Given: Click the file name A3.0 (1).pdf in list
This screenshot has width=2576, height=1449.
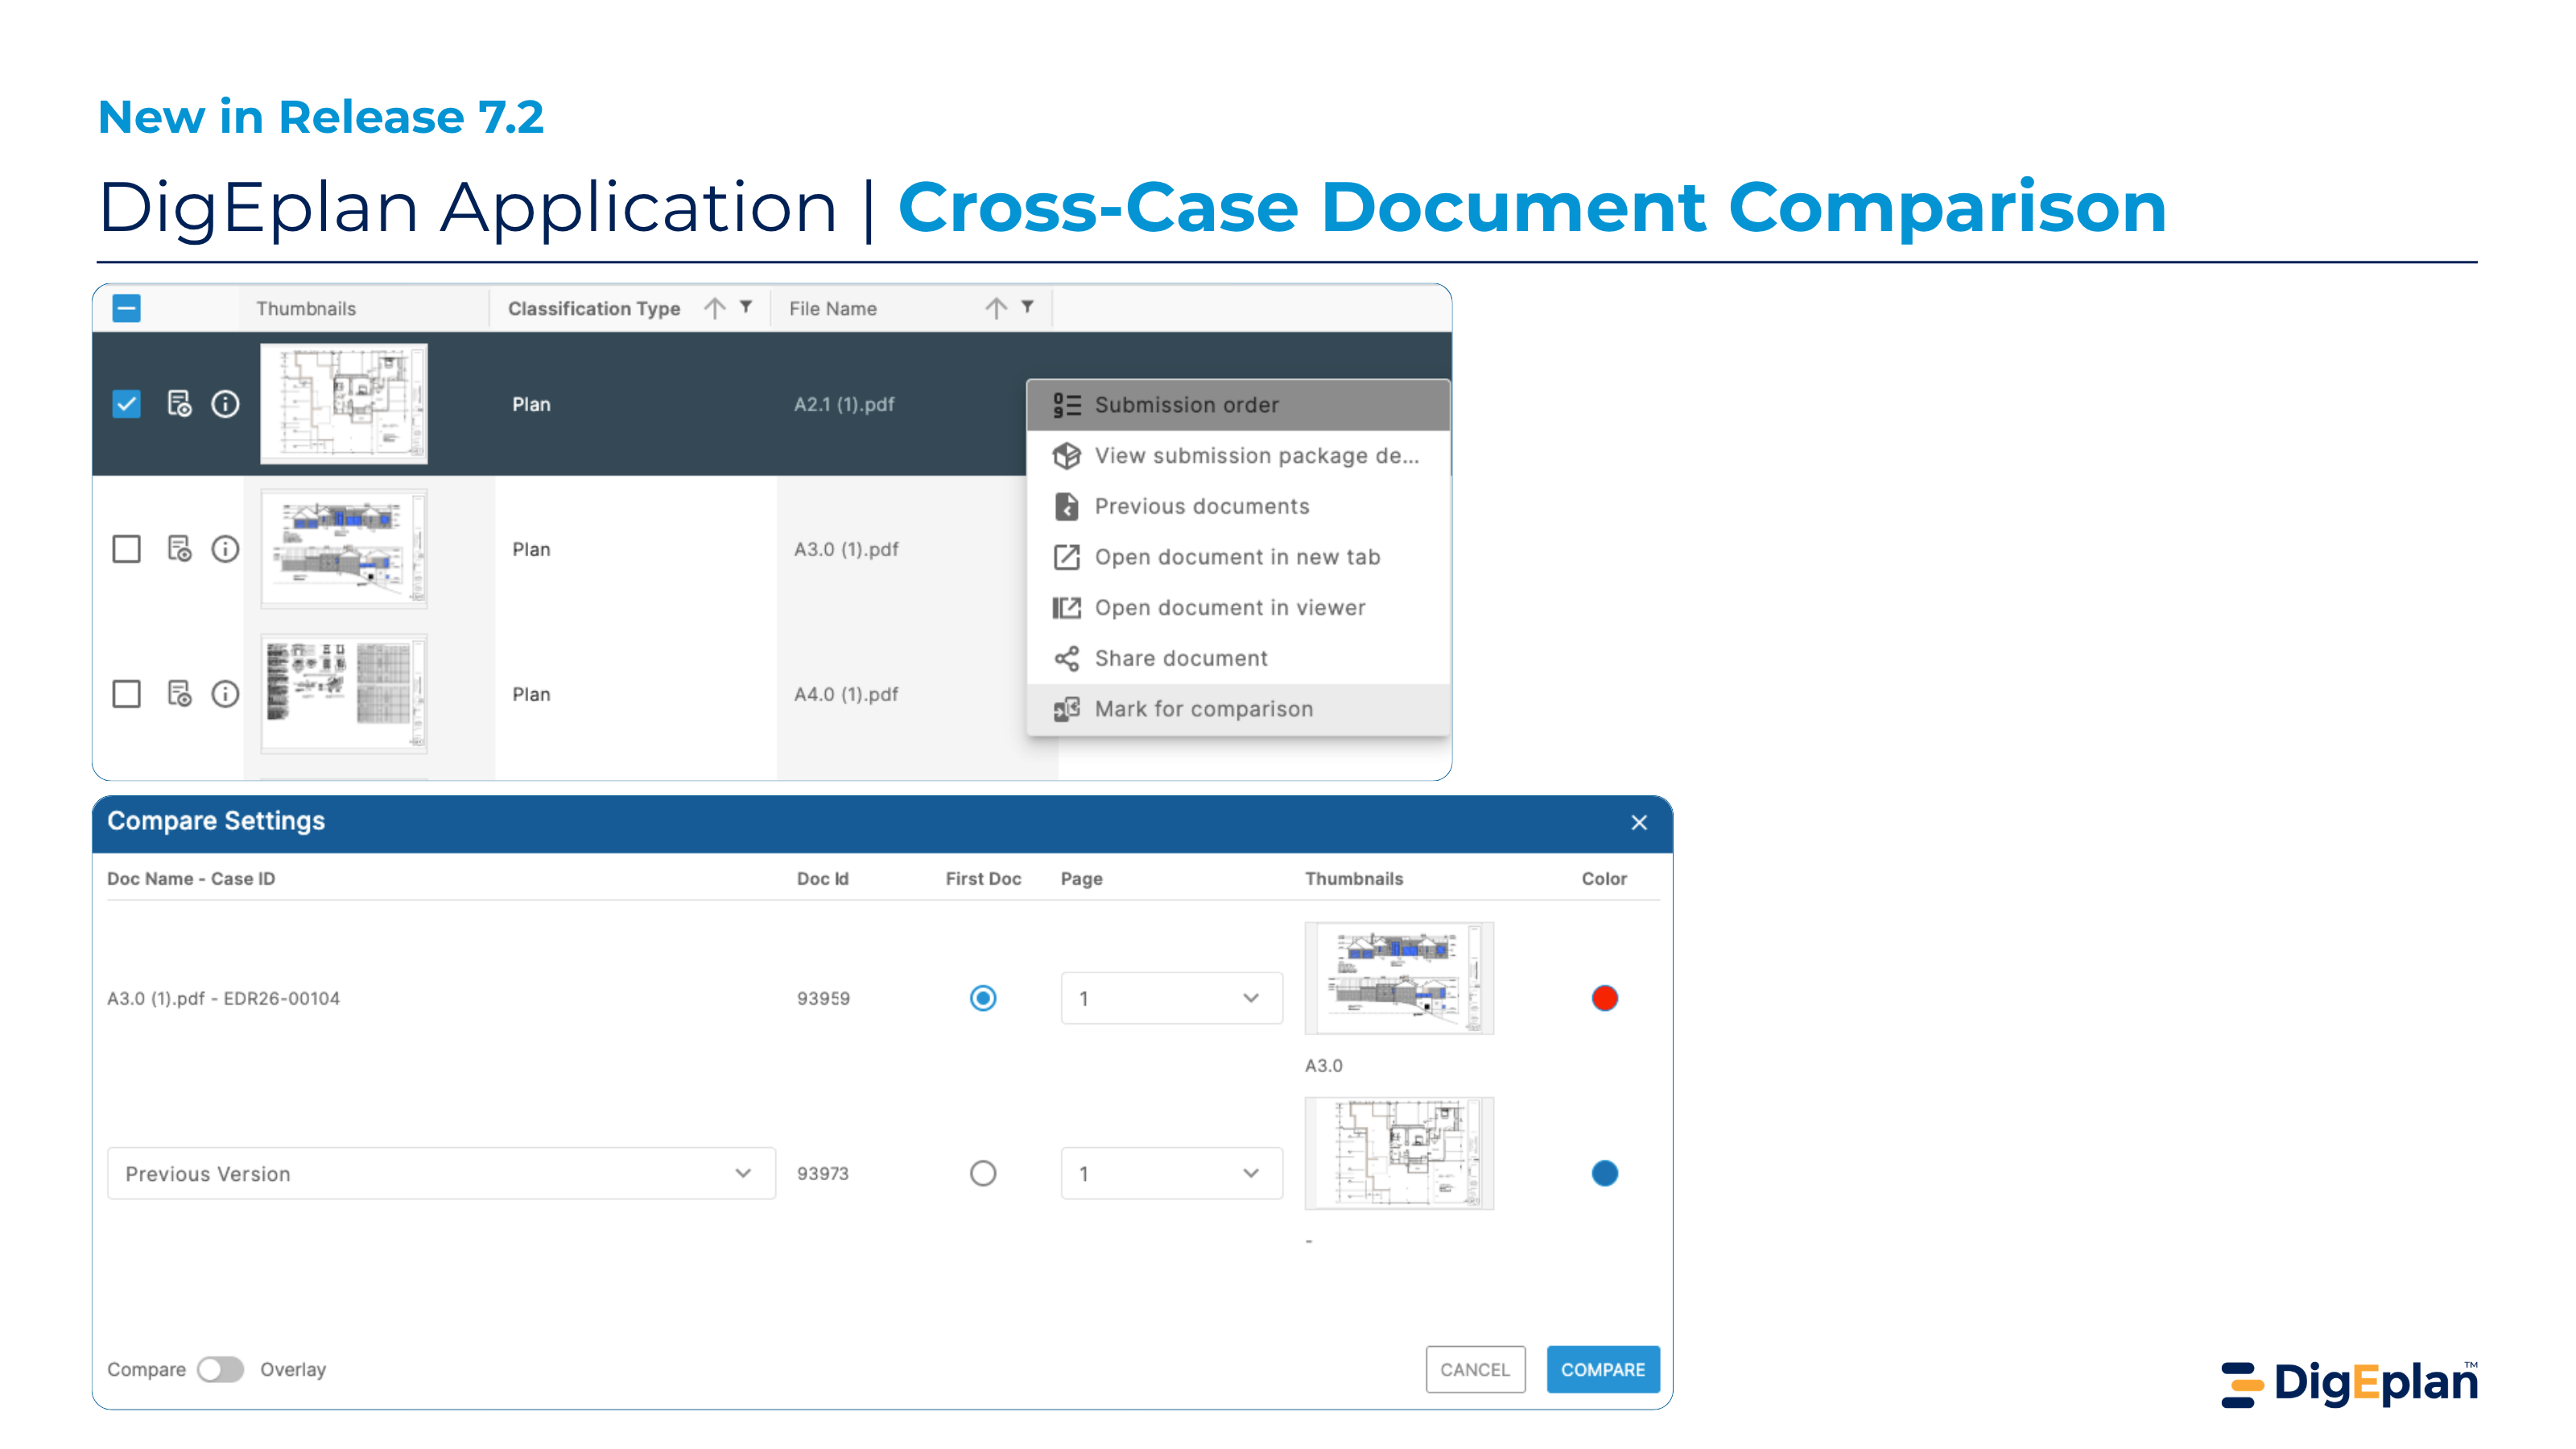Looking at the screenshot, I should point(846,550).
